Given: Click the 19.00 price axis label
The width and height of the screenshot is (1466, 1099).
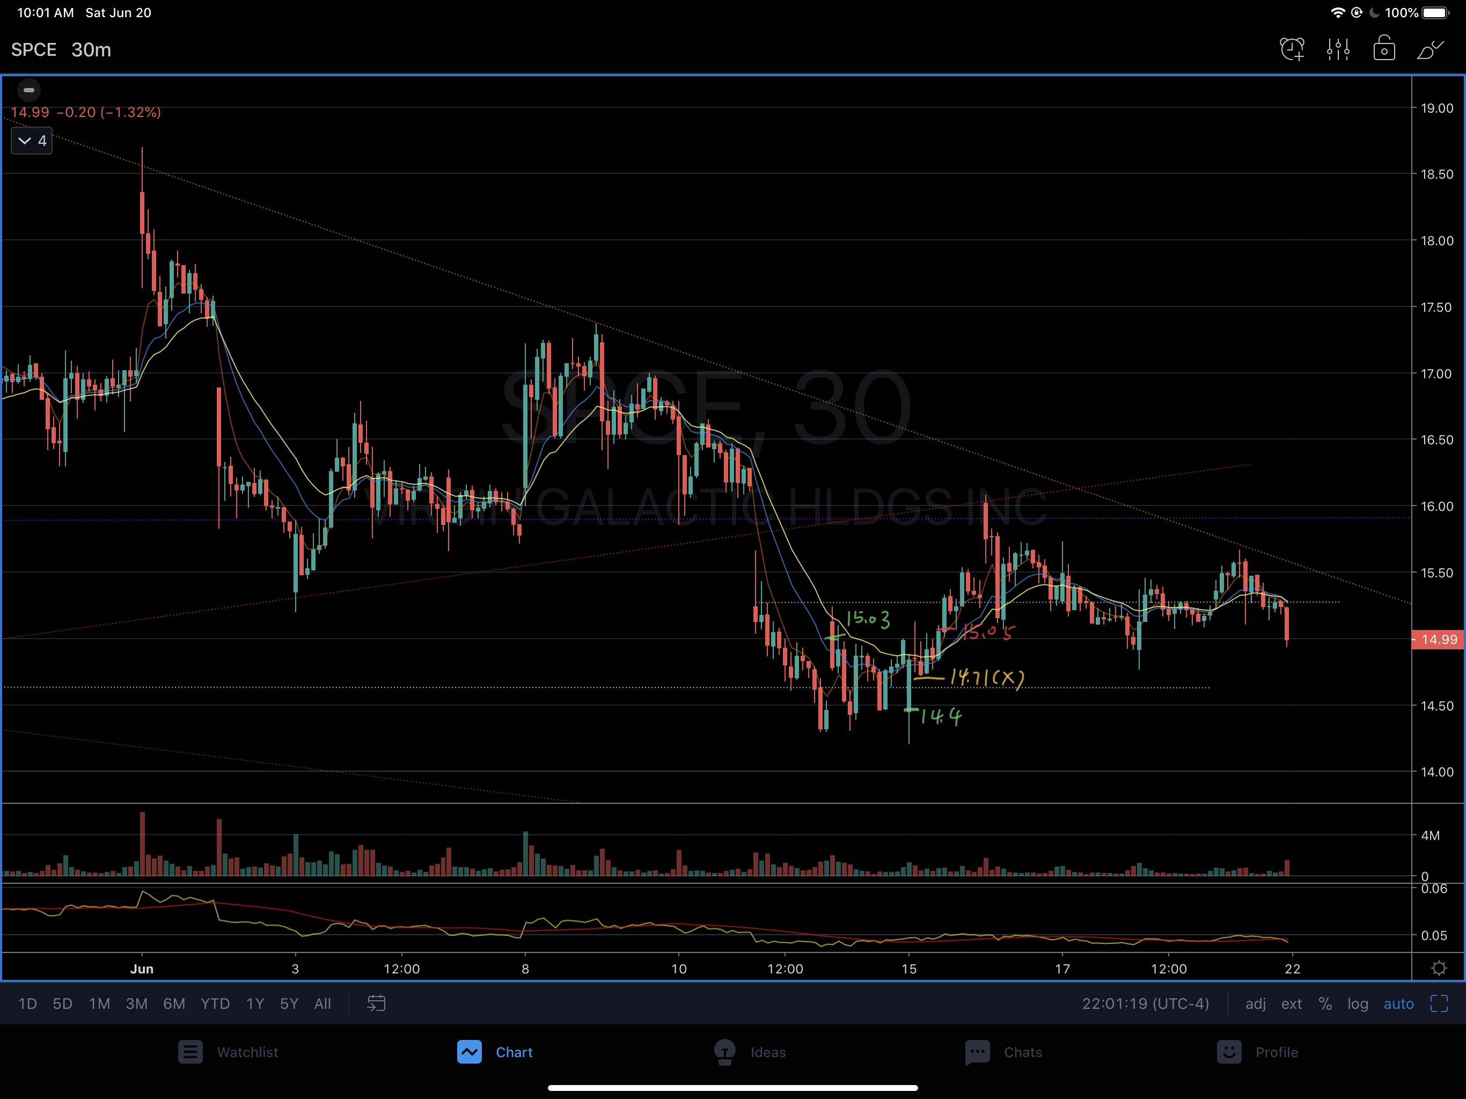Looking at the screenshot, I should (1437, 108).
